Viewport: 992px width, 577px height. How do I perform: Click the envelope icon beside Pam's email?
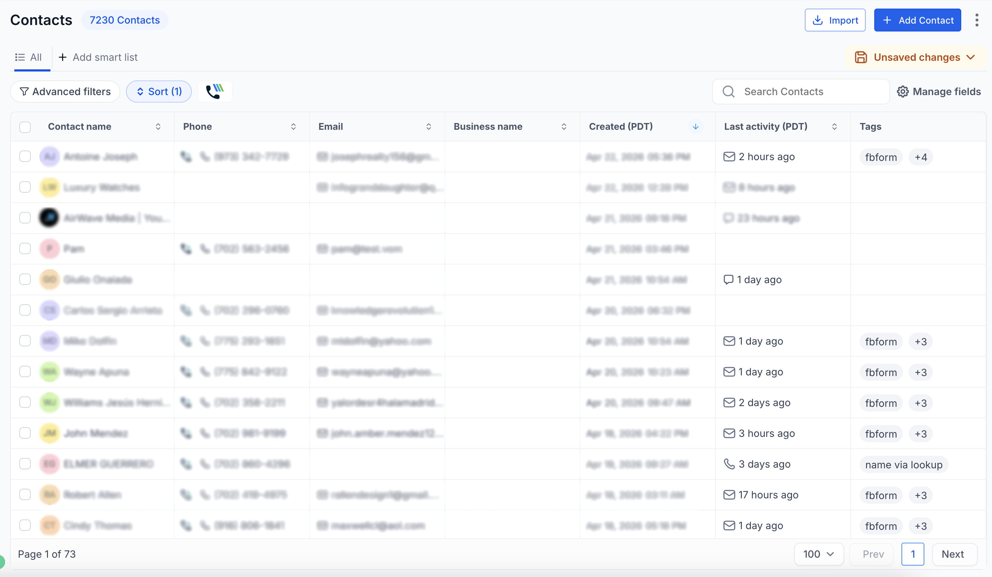point(322,248)
